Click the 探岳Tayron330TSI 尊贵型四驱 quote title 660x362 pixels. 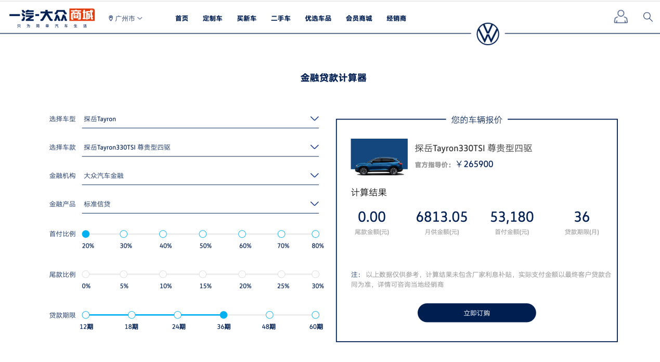(474, 148)
